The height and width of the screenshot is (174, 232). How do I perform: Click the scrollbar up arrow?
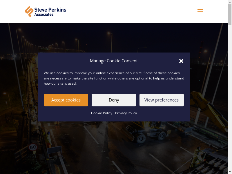coord(230,2)
